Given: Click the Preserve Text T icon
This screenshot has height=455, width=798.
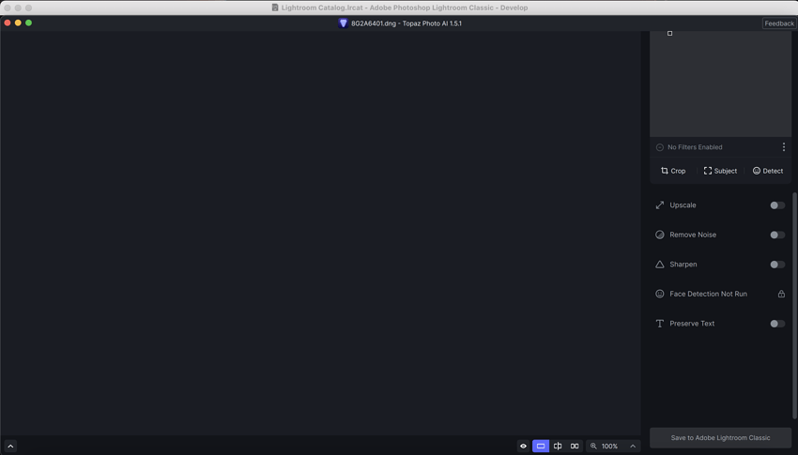Looking at the screenshot, I should coord(660,324).
